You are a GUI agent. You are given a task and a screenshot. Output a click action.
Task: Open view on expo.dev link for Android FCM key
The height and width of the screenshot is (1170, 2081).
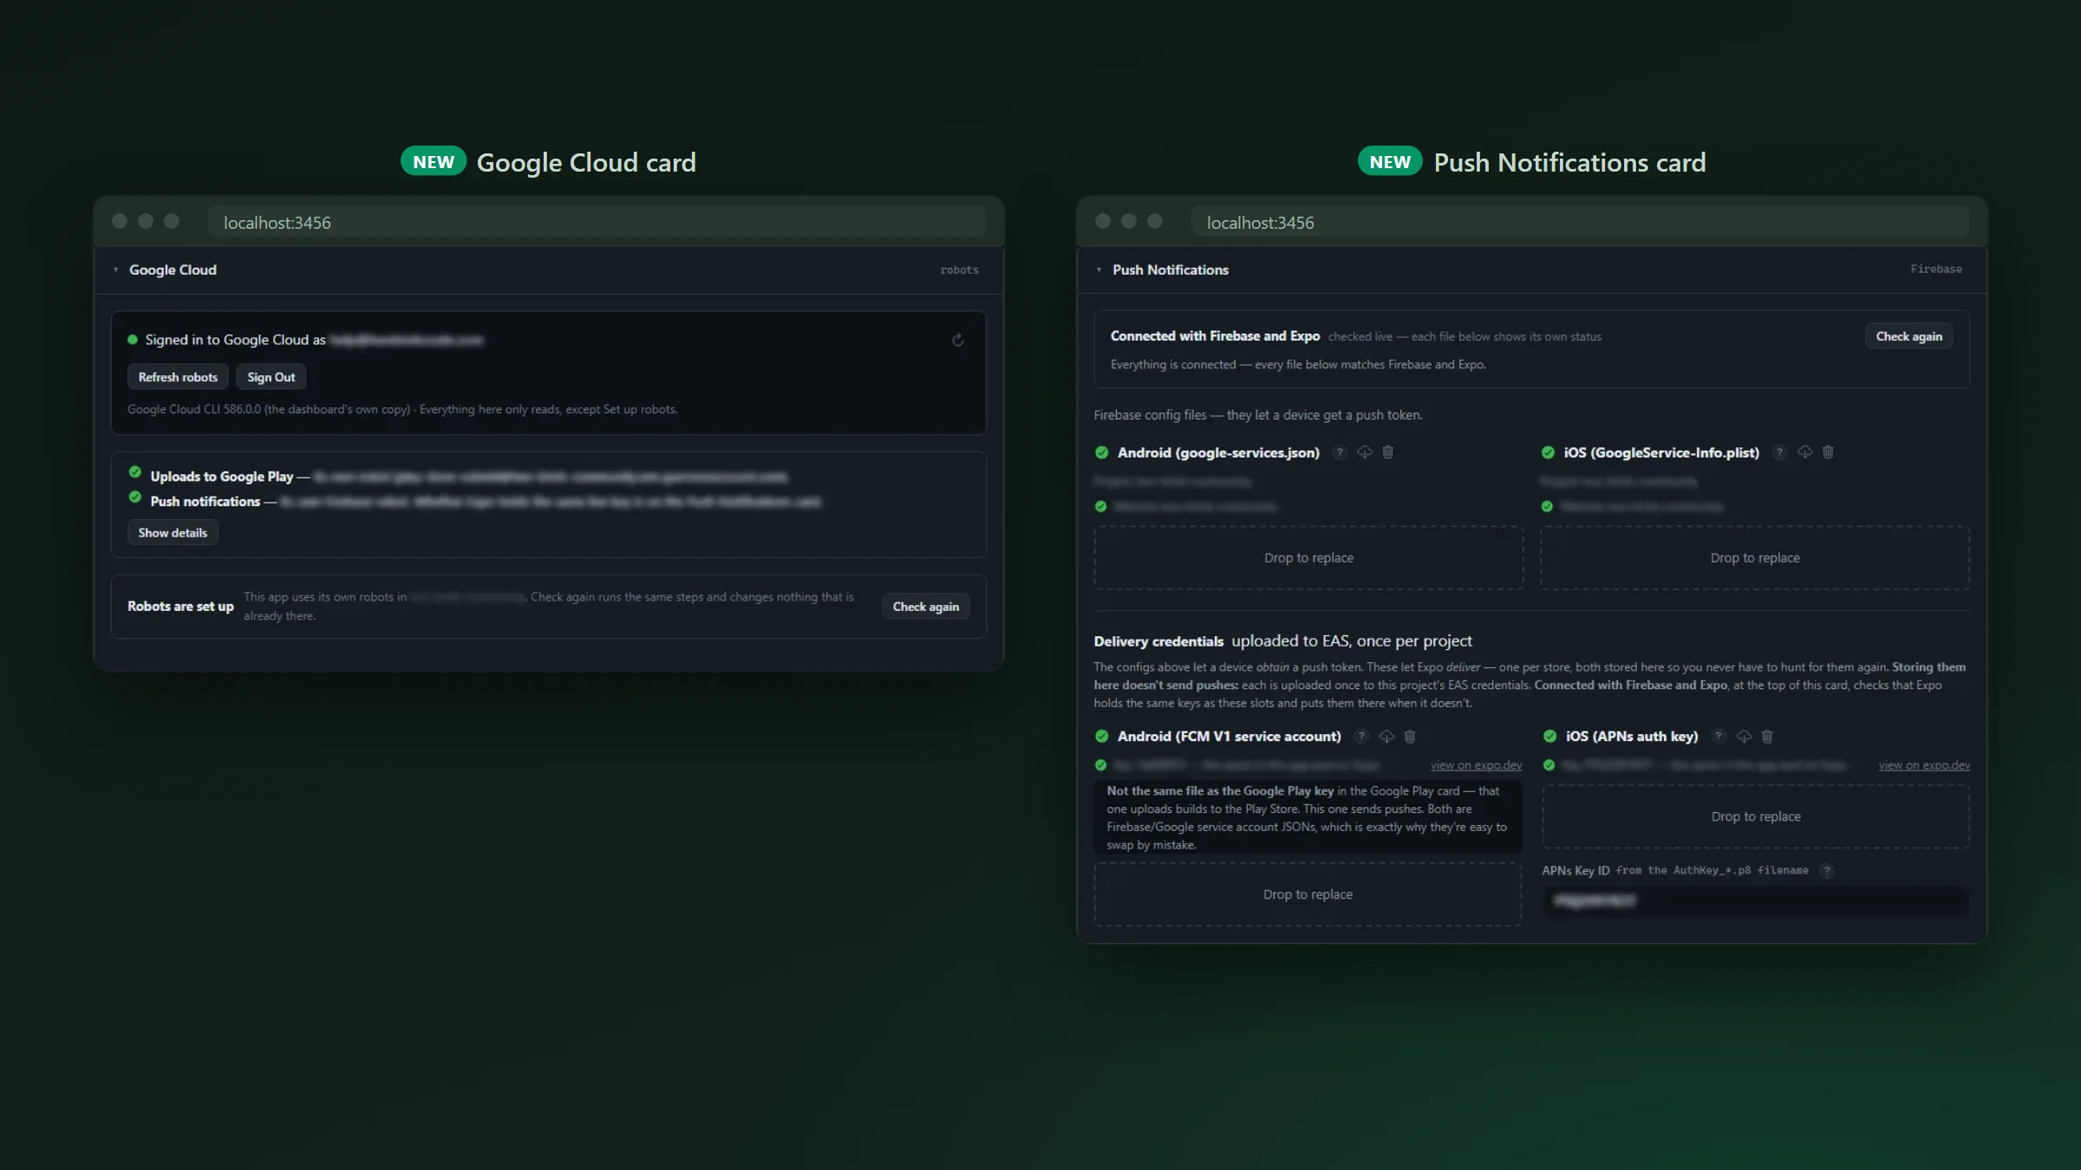1476,765
